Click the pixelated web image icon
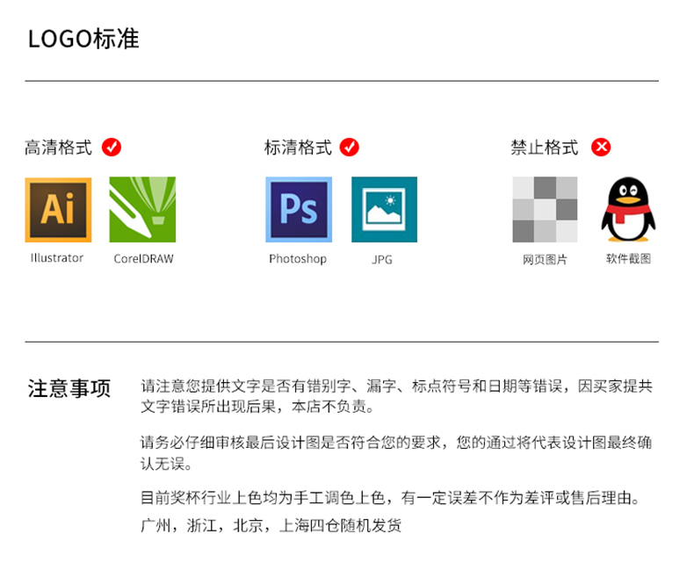Screen dimensions: 694x570 (x=545, y=210)
